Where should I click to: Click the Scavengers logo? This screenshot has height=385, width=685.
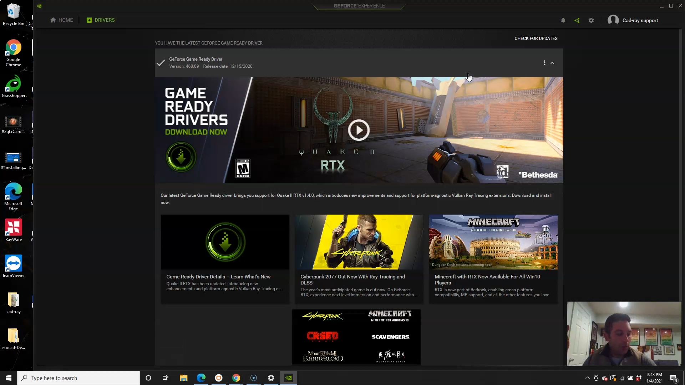pyautogui.click(x=390, y=337)
